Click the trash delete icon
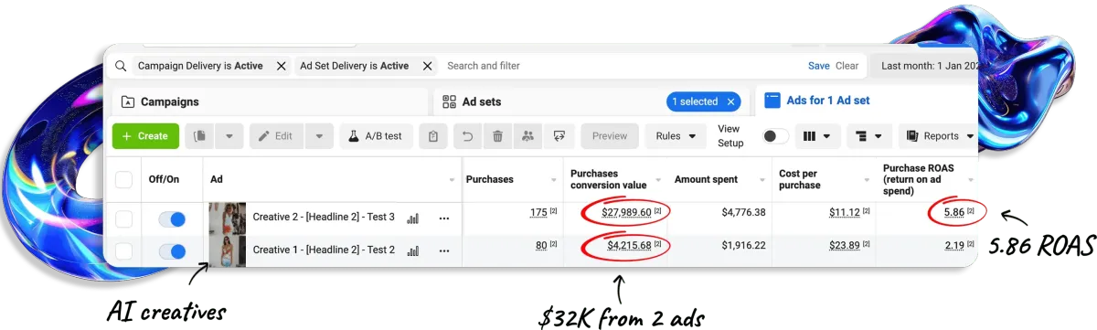The height and width of the screenshot is (330, 1097). point(497,136)
